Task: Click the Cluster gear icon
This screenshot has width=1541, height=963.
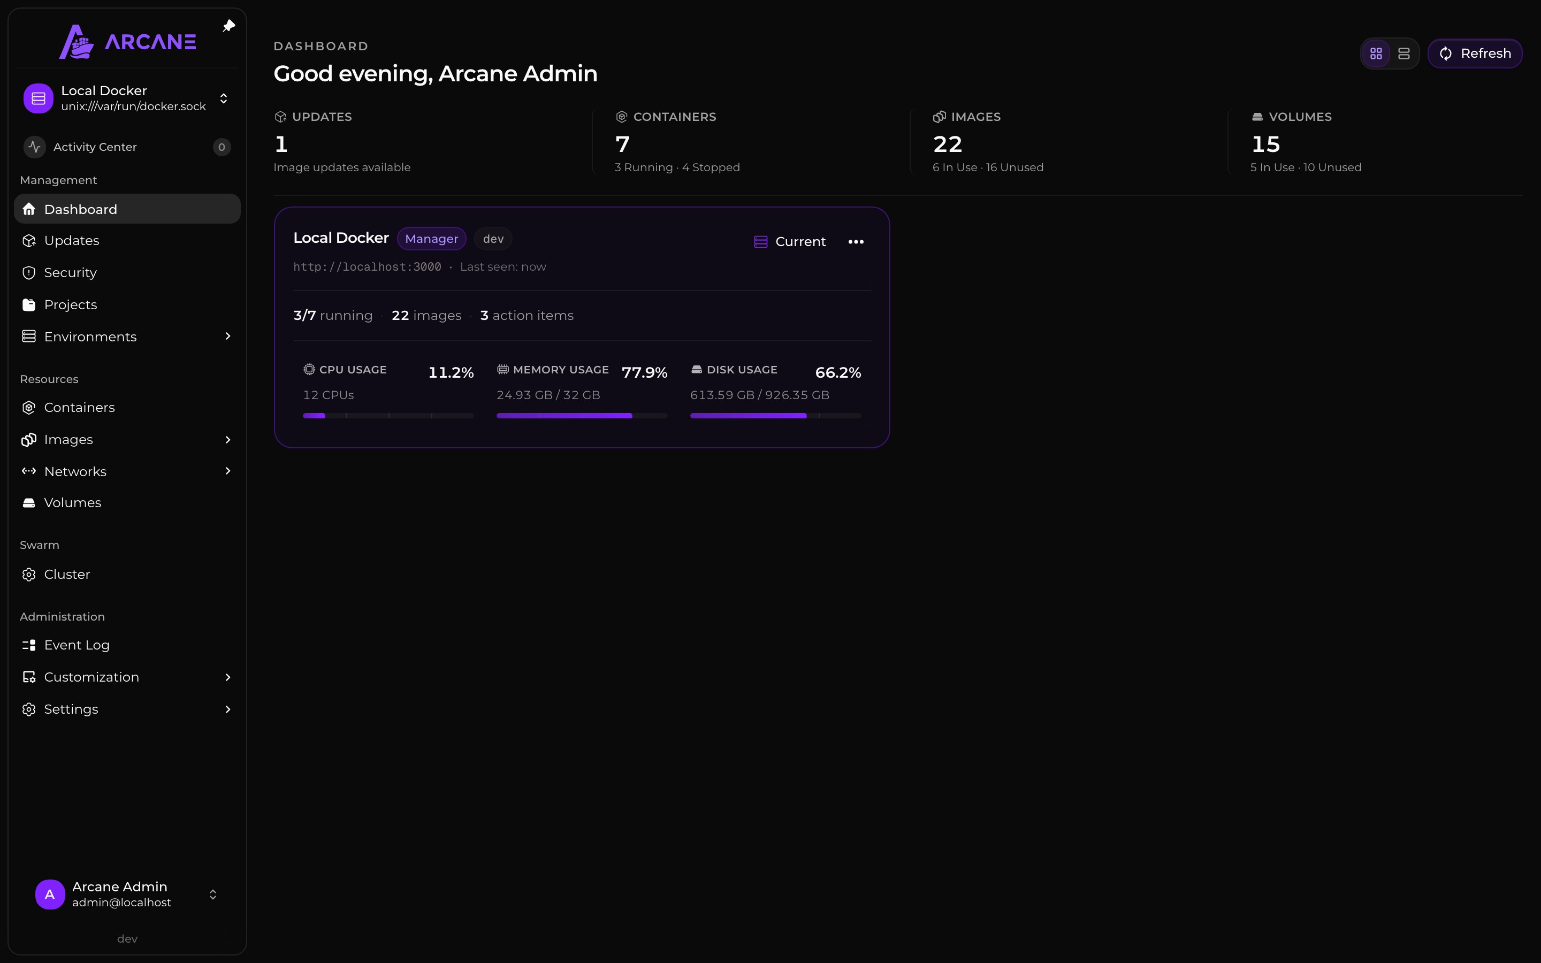Action: [29, 575]
